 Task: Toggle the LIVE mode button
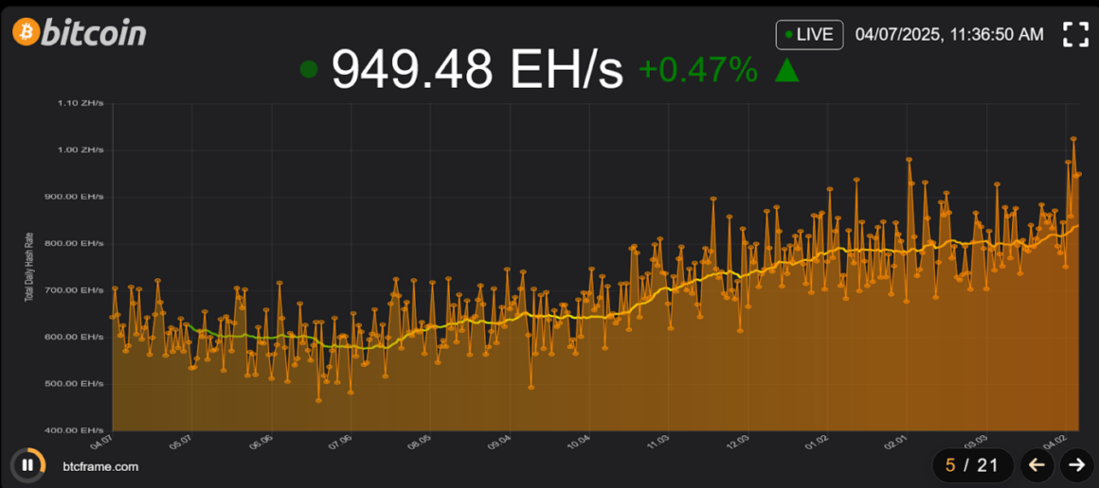[809, 35]
